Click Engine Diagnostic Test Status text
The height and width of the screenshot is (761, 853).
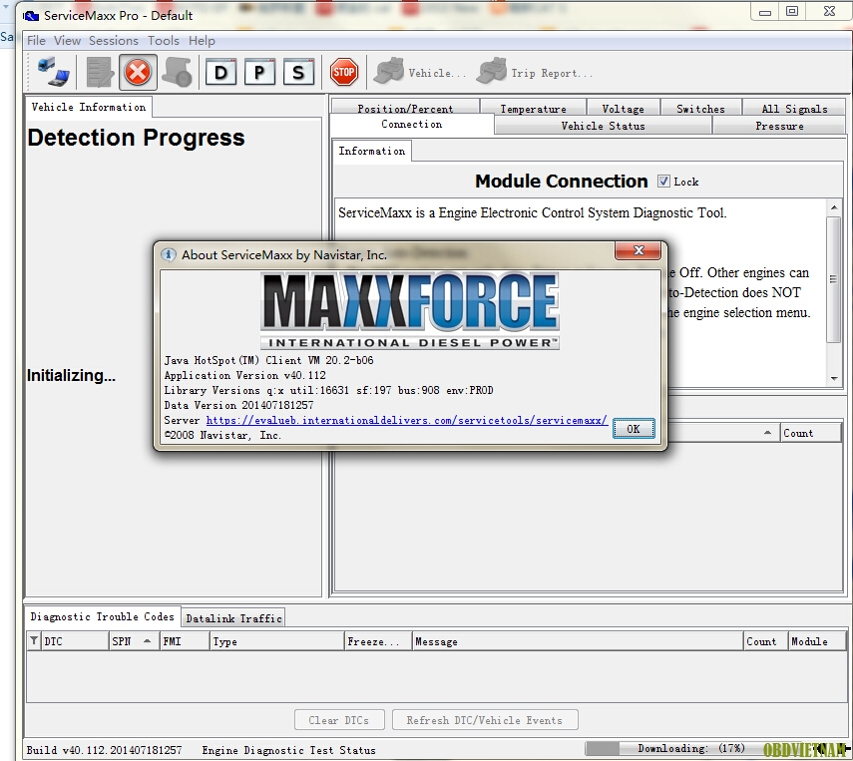point(288,750)
